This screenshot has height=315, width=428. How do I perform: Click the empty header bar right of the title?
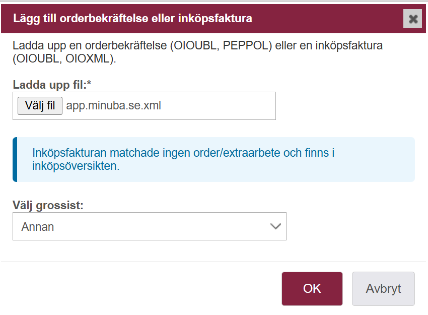pos(327,19)
